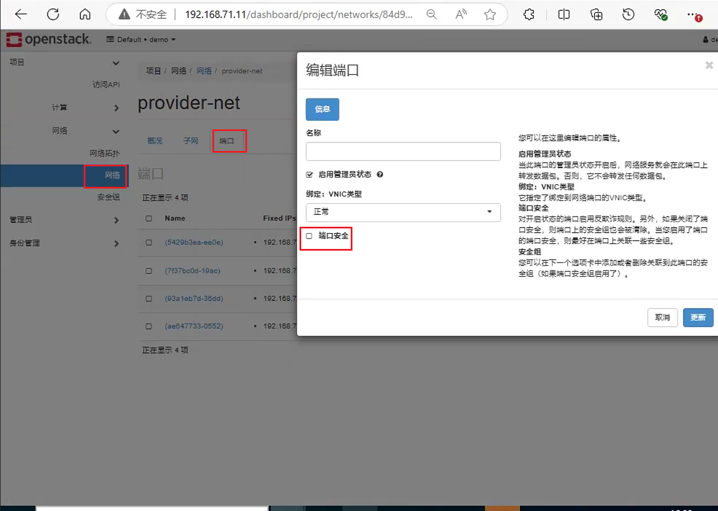Image resolution: width=718 pixels, height=511 pixels.
Task: Select the checkbox for port (7f37bc0d-19ac)
Action: pyautogui.click(x=149, y=271)
